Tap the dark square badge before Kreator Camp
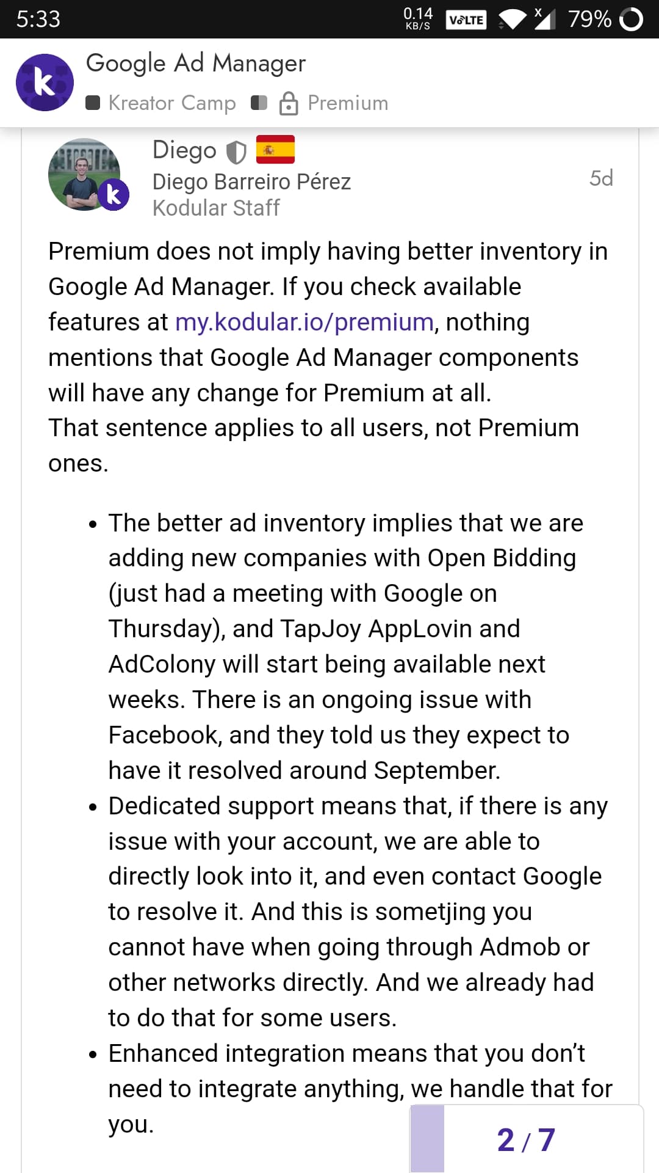This screenshot has height=1173, width=659. (x=93, y=103)
